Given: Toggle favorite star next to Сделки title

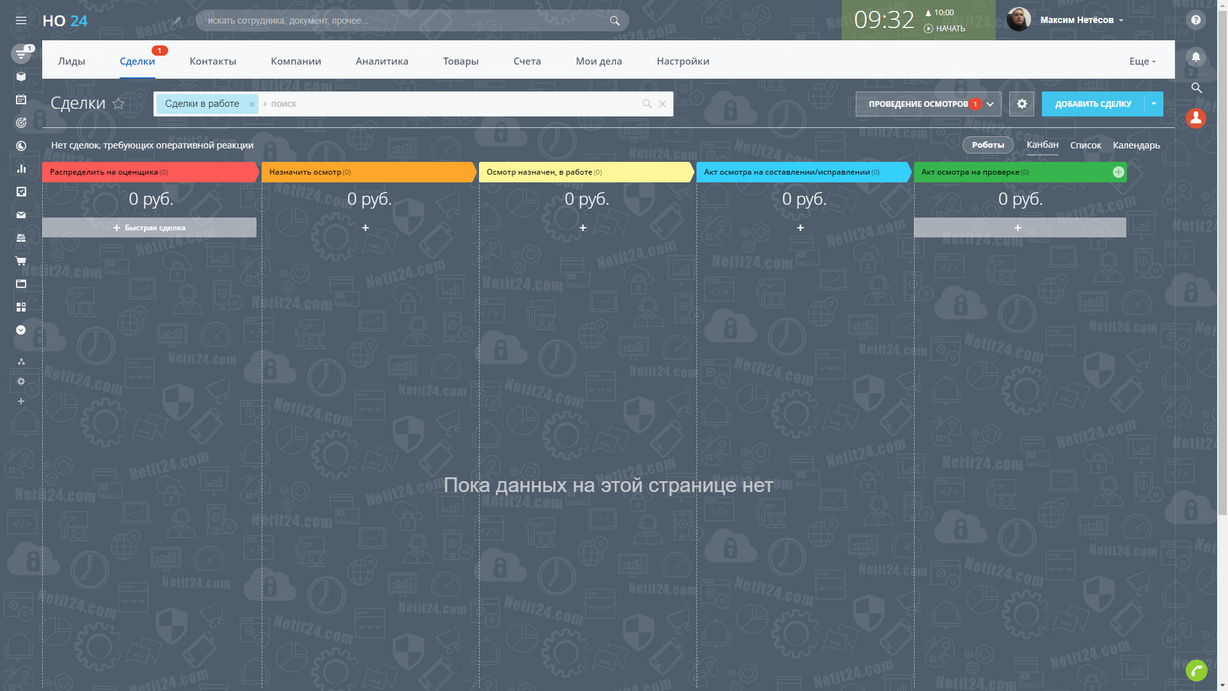Looking at the screenshot, I should point(118,104).
